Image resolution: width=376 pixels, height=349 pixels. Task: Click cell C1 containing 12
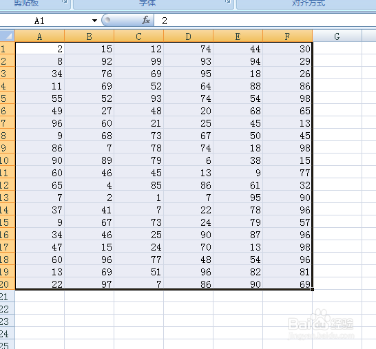pyautogui.click(x=139, y=49)
